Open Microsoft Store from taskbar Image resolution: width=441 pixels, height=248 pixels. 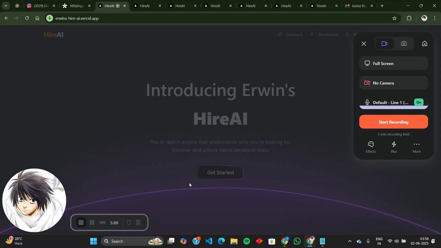(x=272, y=241)
